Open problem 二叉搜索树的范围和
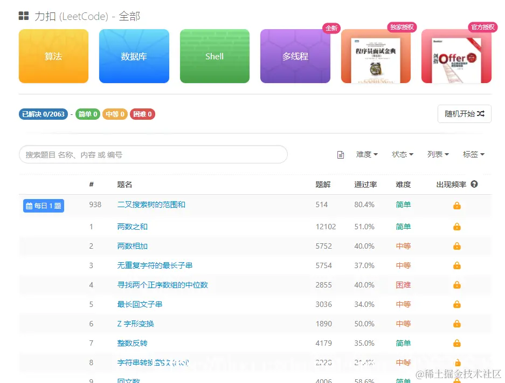 [x=151, y=205]
